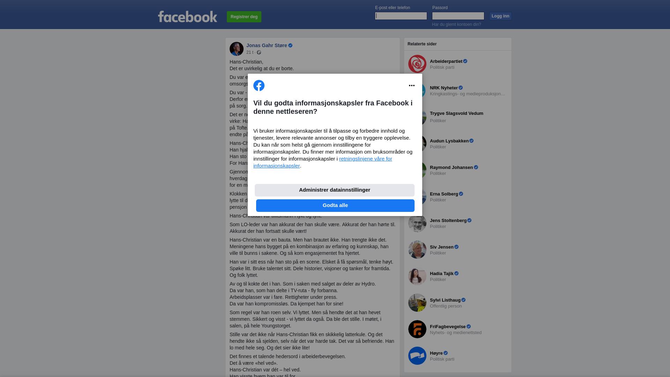Open Hadia Tajik profile photo

point(417,276)
